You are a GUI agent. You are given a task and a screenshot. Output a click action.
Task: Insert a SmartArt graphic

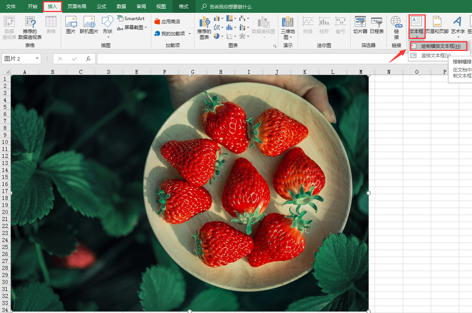pyautogui.click(x=131, y=18)
